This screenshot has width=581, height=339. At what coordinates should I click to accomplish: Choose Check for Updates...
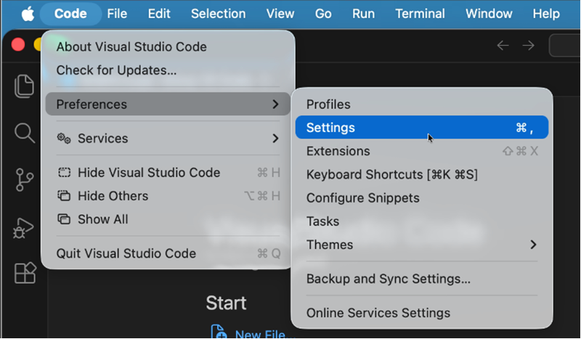(x=116, y=70)
